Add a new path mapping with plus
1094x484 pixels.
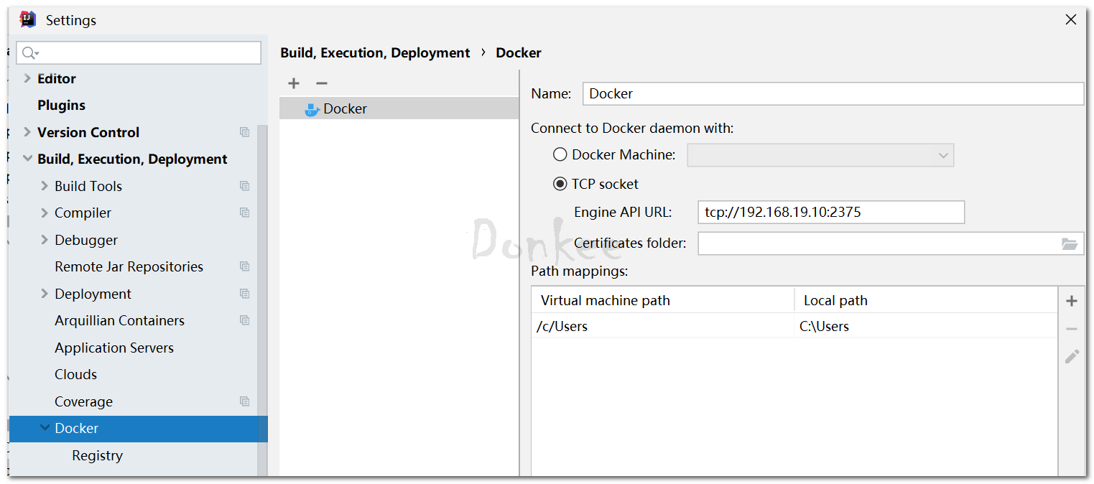pos(1072,301)
